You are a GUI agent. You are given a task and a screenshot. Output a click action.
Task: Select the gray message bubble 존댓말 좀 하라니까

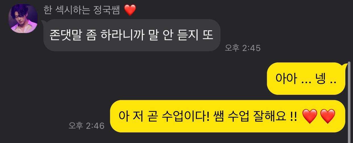coord(132,35)
